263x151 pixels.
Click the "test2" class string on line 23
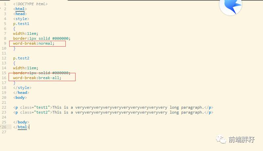pos(42,112)
